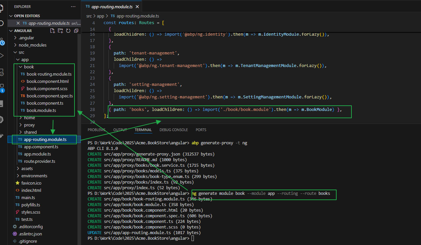Click 'const routes: Routes = [' sticky line
This screenshot has height=245, width=421.
(134, 23)
